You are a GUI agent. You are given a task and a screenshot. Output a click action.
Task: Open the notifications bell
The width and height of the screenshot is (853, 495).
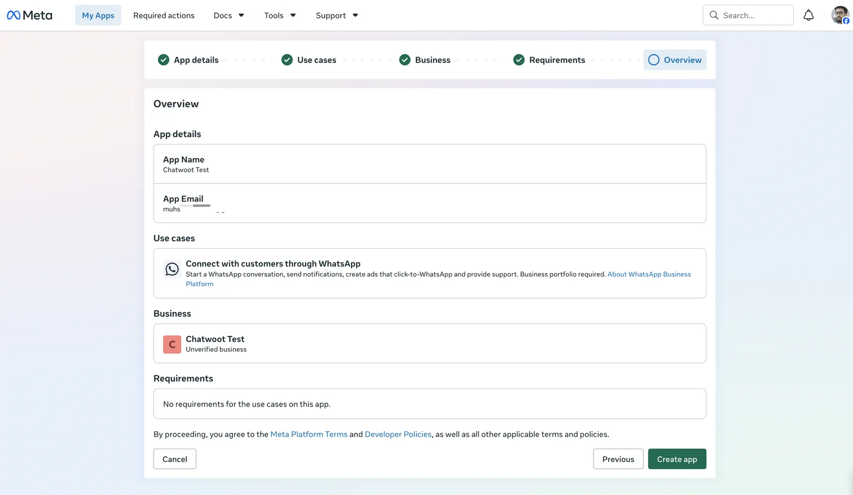(808, 15)
